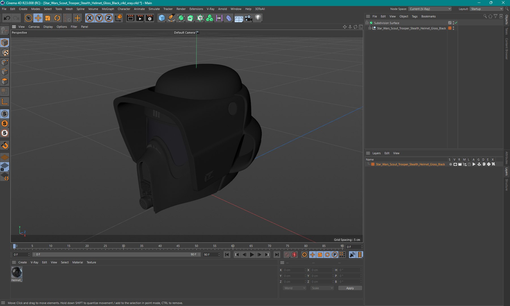Open viewport Display menu
Viewport: 510px width, 306px height.
click(48, 27)
